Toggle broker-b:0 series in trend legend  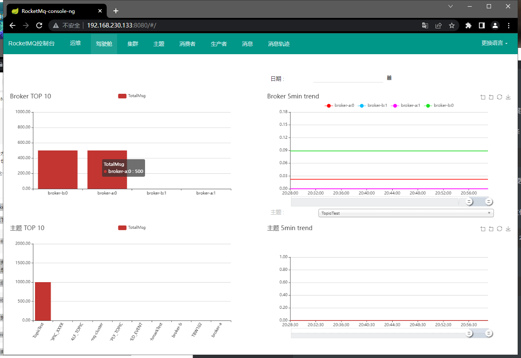point(439,105)
